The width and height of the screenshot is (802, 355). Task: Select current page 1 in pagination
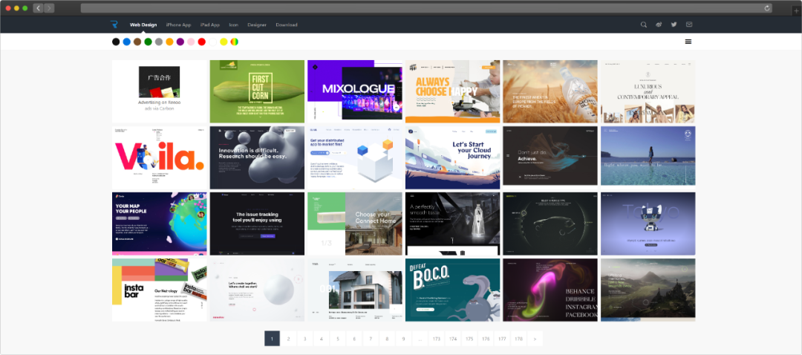coord(272,339)
